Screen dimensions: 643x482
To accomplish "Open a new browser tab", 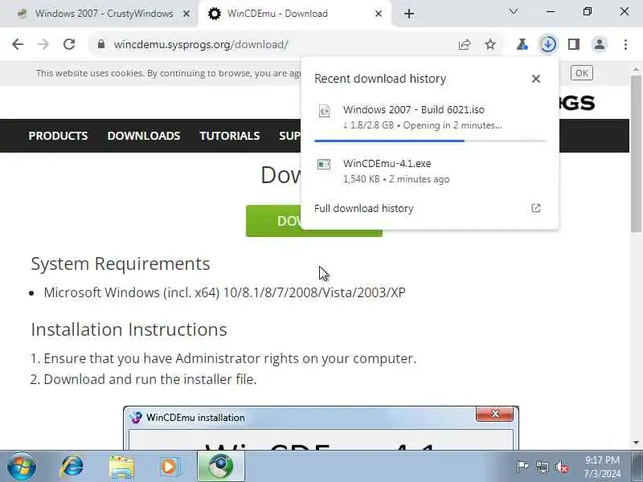I will (x=409, y=14).
